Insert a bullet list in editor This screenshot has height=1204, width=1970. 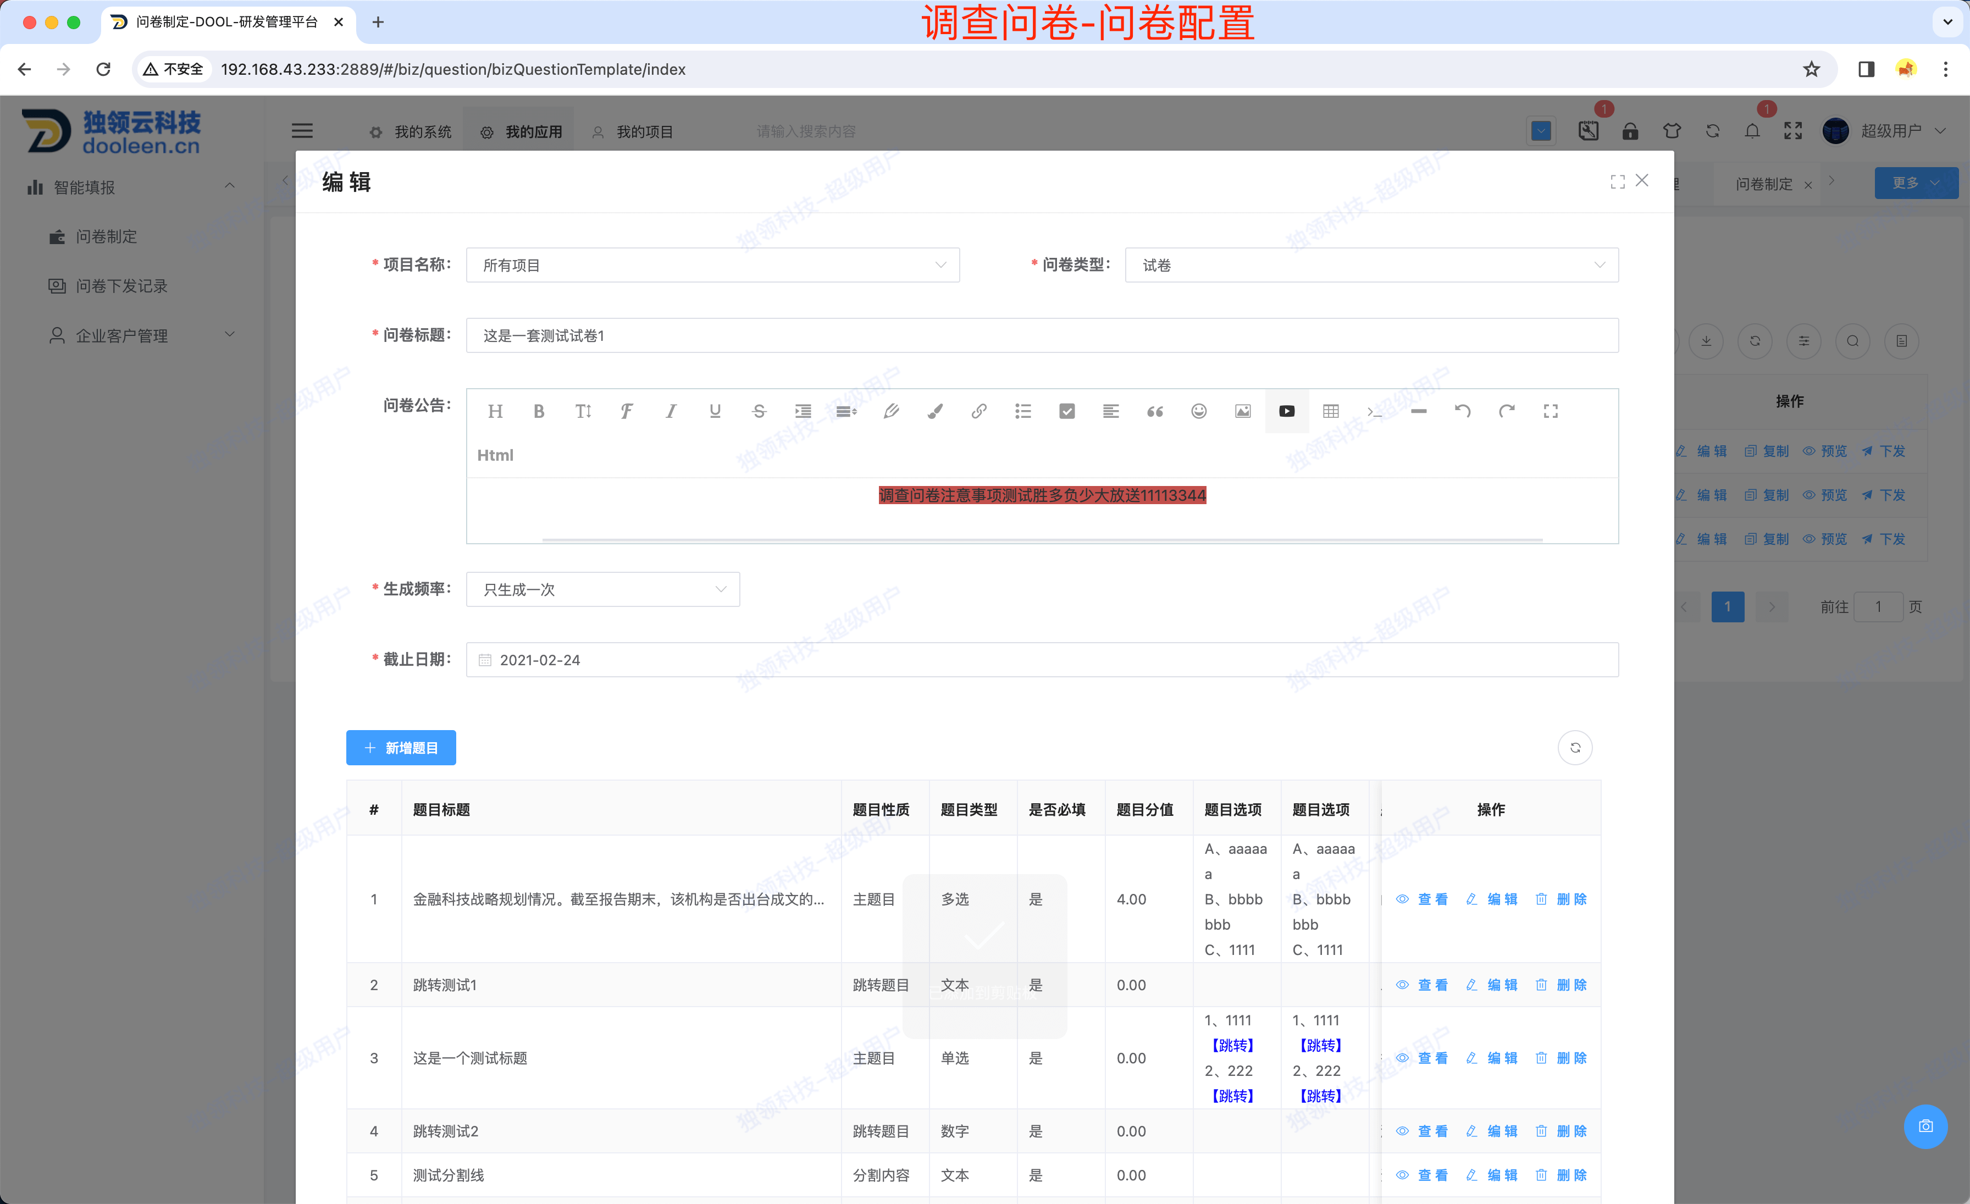tap(1022, 411)
